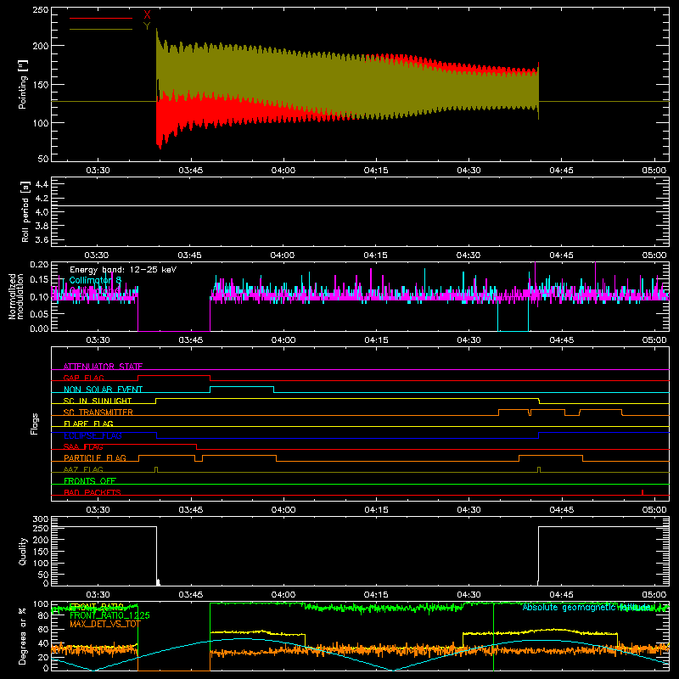Click the SAA_FLAG label
The height and width of the screenshot is (679, 679).
pyautogui.click(x=83, y=446)
